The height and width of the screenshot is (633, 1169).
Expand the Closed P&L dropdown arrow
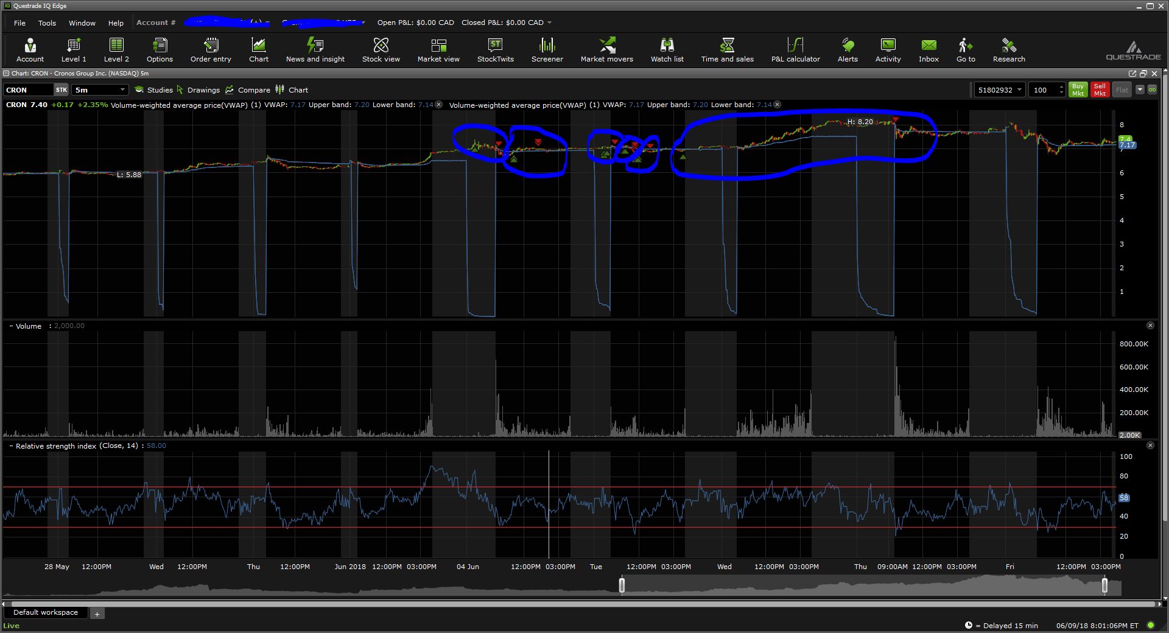550,23
